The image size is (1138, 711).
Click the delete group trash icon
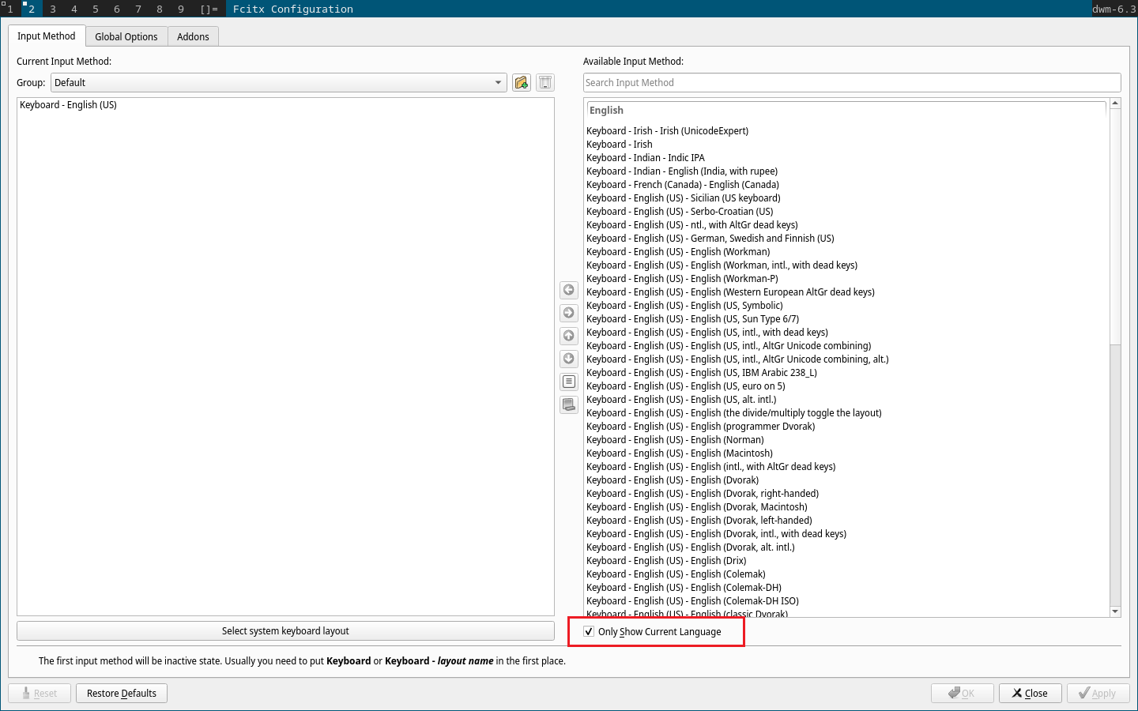(545, 83)
